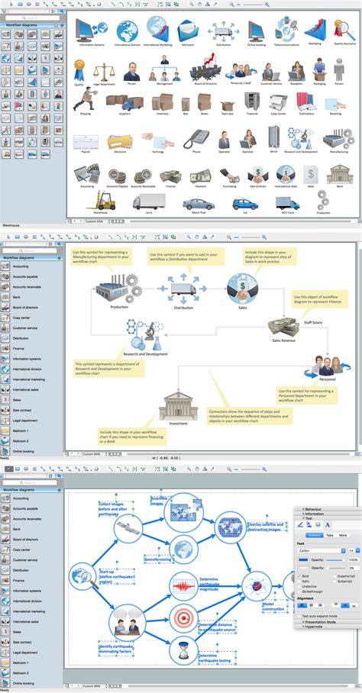
Task: Click Workflow diagrams library header in top window
Action: coord(31,26)
